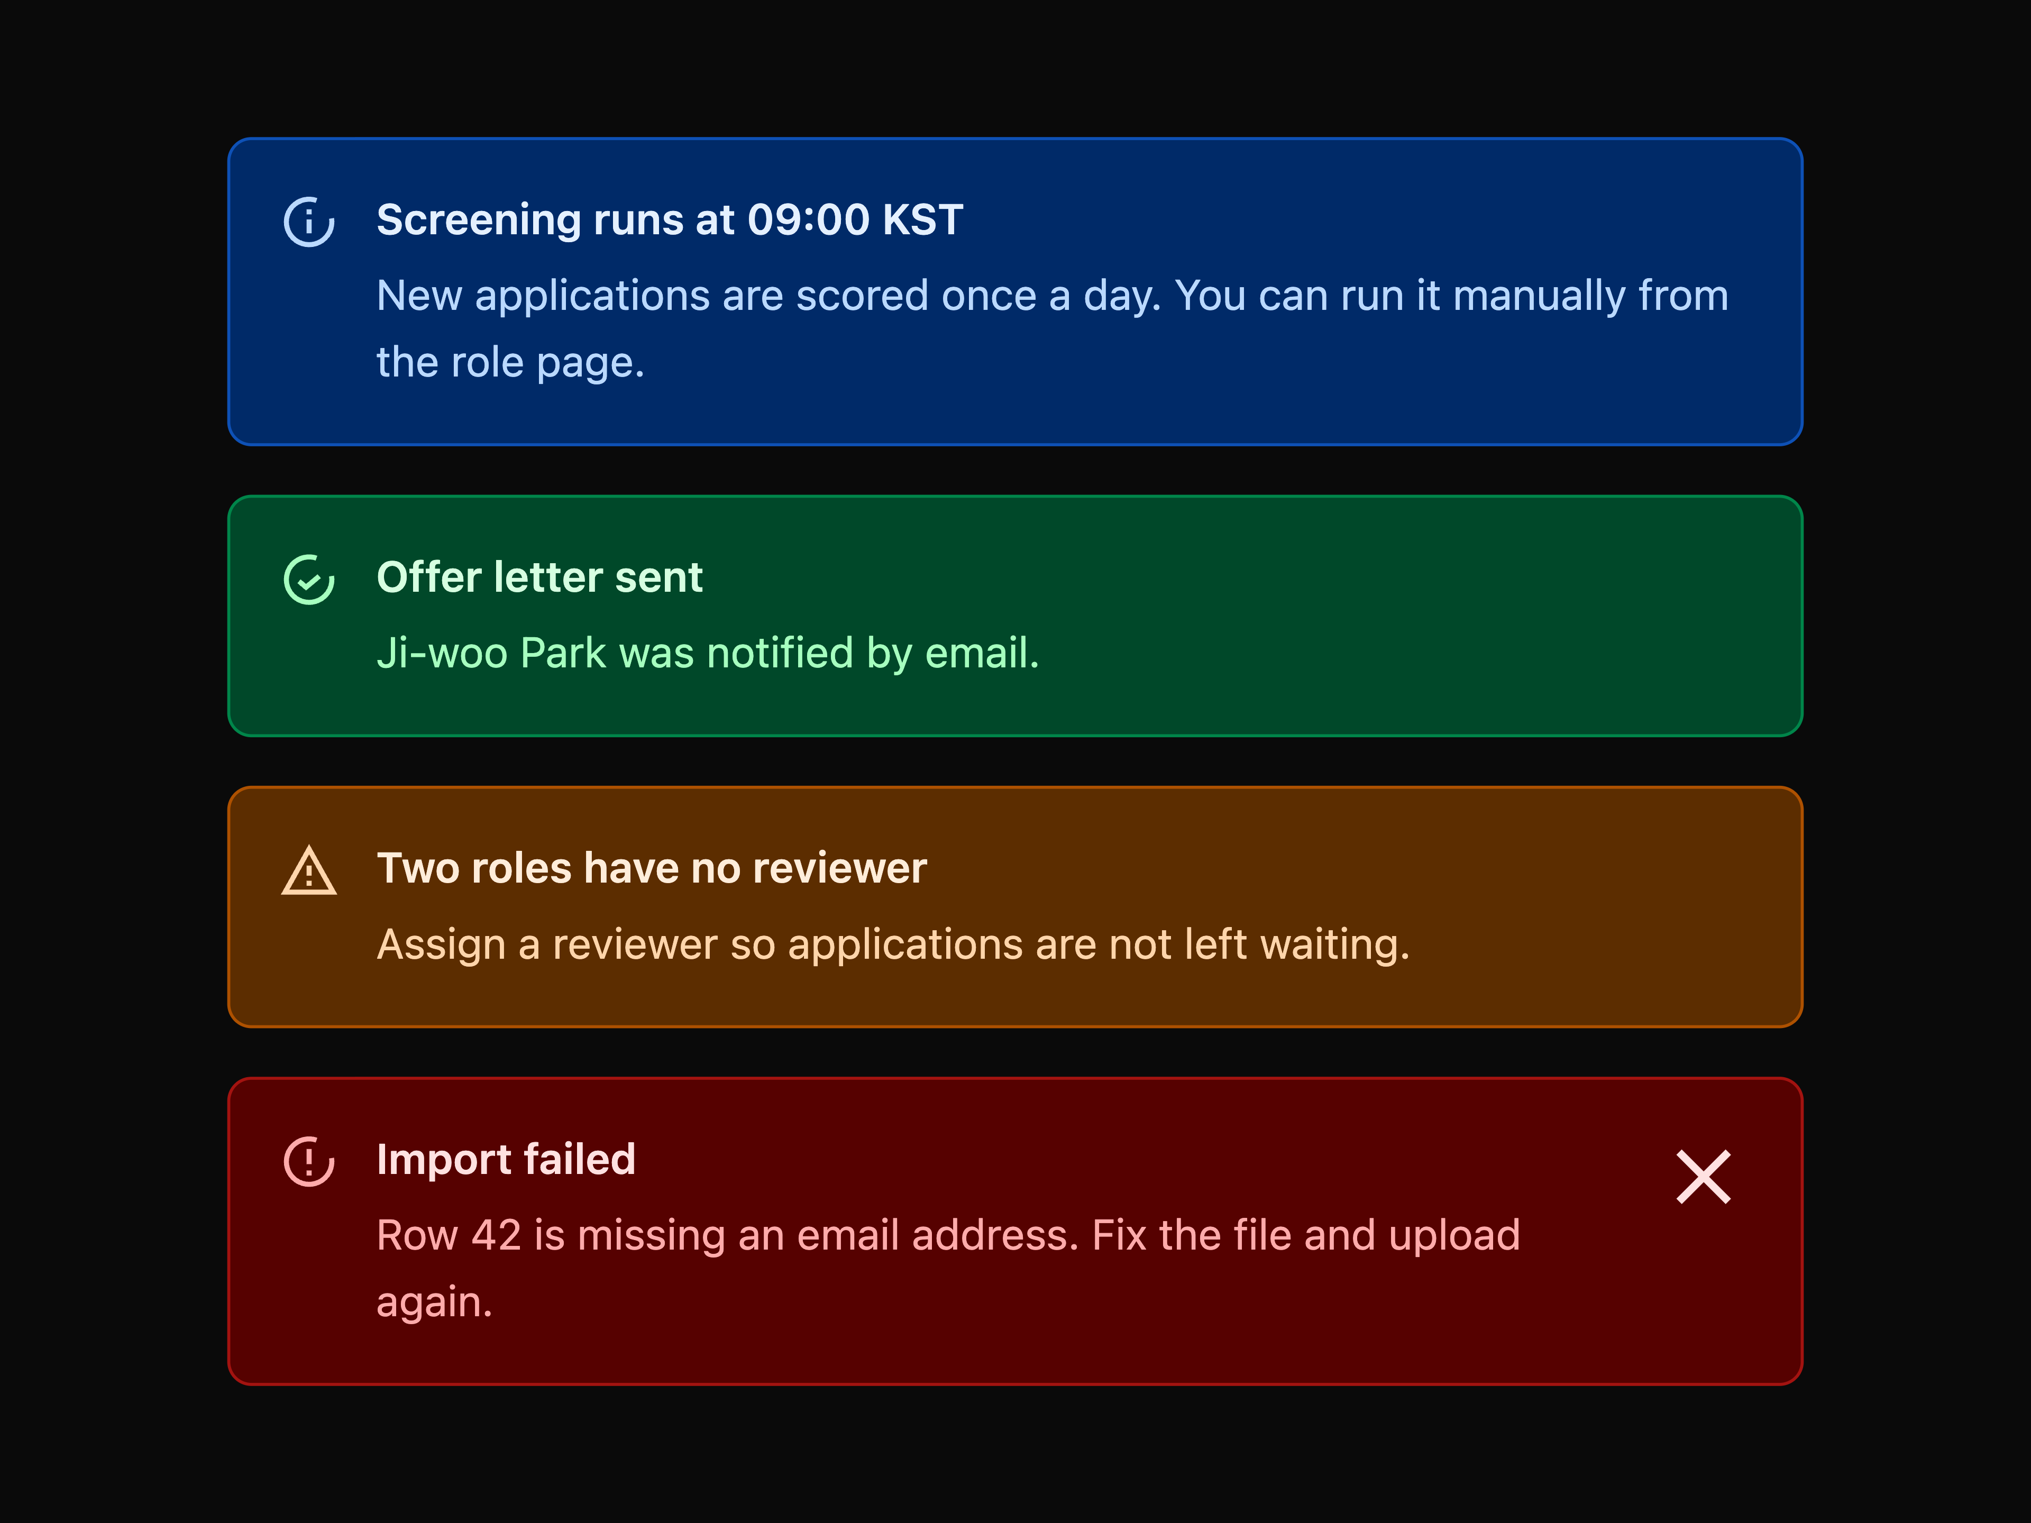This screenshot has width=2031, height=1523.
Task: Click the 'Assign a reviewer so applications' message
Action: pos(893,944)
